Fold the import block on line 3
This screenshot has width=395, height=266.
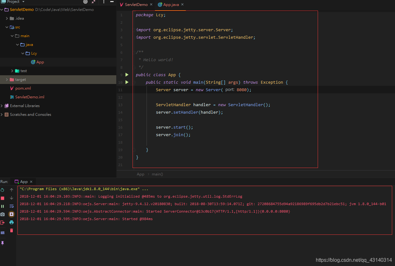point(134,30)
